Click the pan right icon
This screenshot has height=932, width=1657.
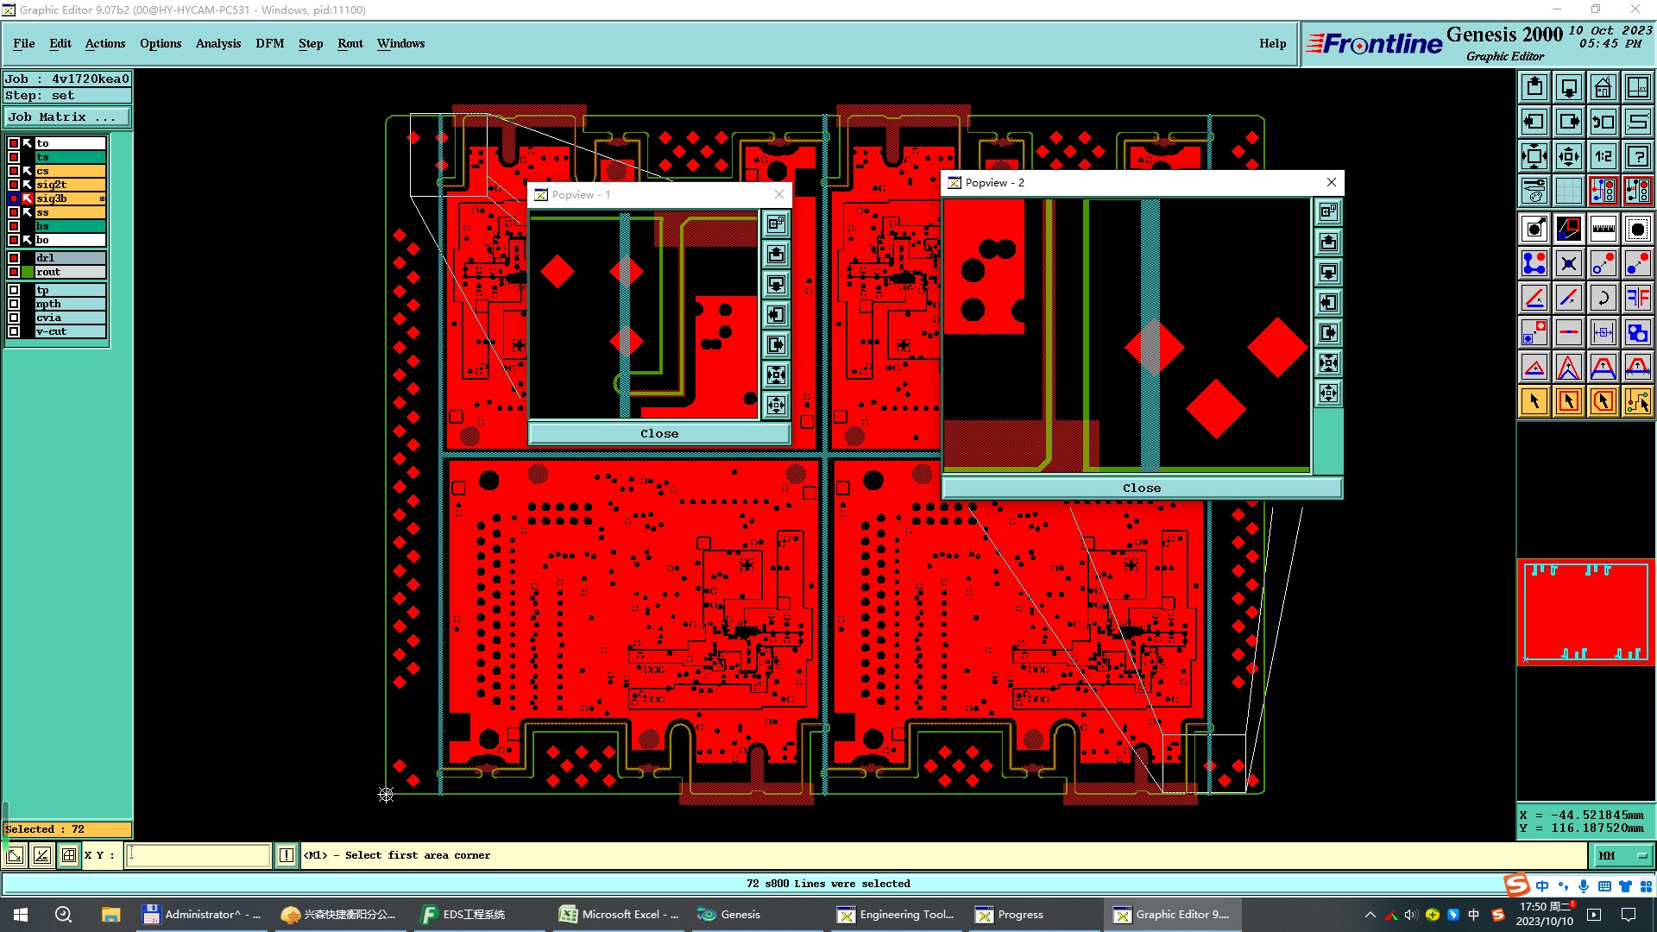point(1569,122)
